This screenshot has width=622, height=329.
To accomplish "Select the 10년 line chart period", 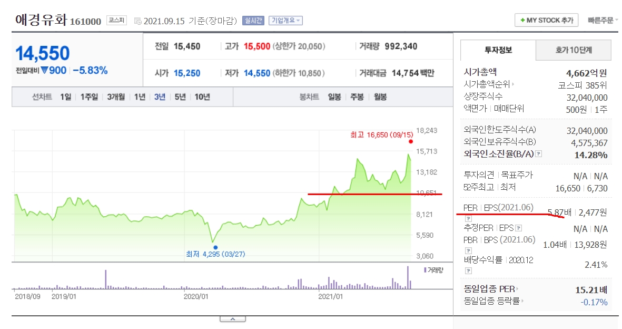I will tap(202, 97).
